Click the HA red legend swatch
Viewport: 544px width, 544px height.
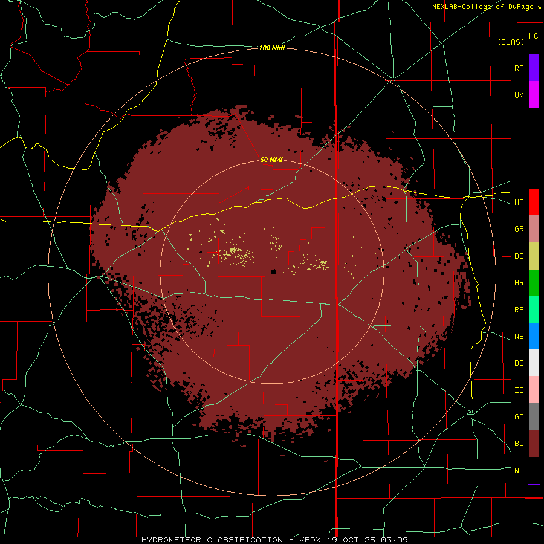click(x=534, y=202)
